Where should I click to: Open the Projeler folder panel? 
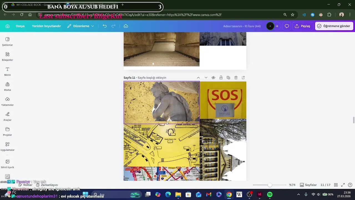pyautogui.click(x=7, y=131)
